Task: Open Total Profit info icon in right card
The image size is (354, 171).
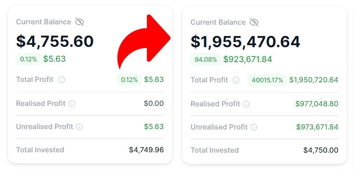Action: coord(236,80)
